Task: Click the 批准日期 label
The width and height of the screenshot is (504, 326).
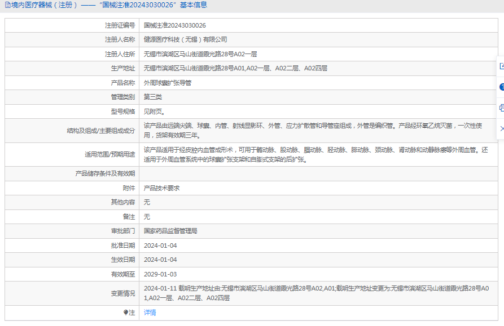Action: tap(123, 245)
